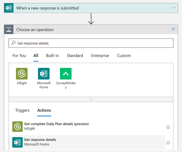Go to the Enterprise tab
182x152 pixels.
click(x=100, y=56)
